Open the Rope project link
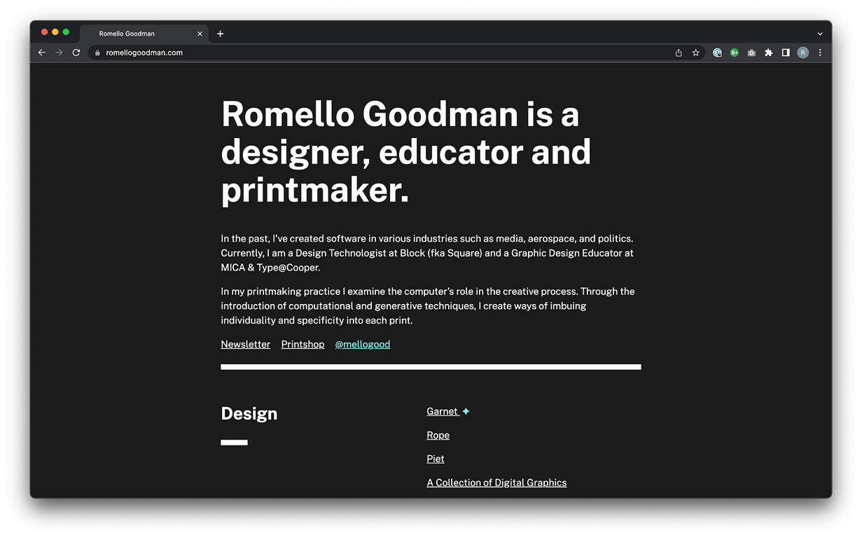The height and width of the screenshot is (538, 862). tap(438, 435)
